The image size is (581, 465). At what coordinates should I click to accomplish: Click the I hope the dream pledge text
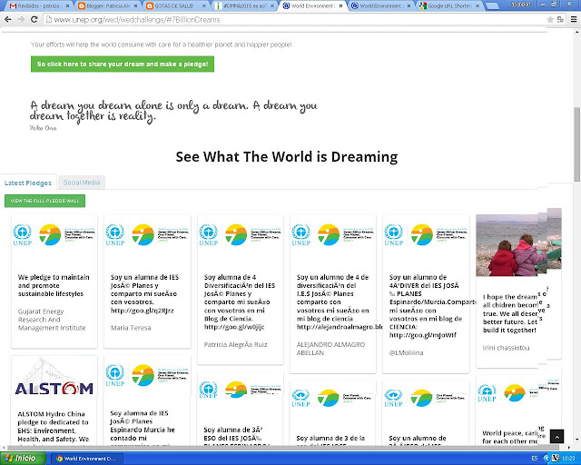pos(510,313)
